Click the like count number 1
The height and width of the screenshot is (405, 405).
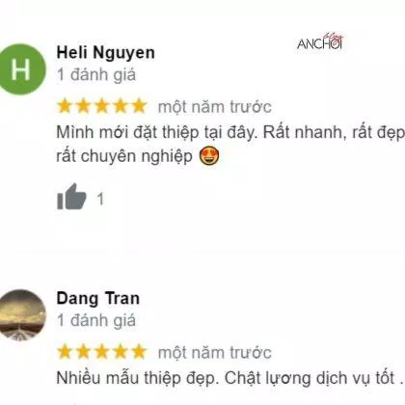click(100, 199)
